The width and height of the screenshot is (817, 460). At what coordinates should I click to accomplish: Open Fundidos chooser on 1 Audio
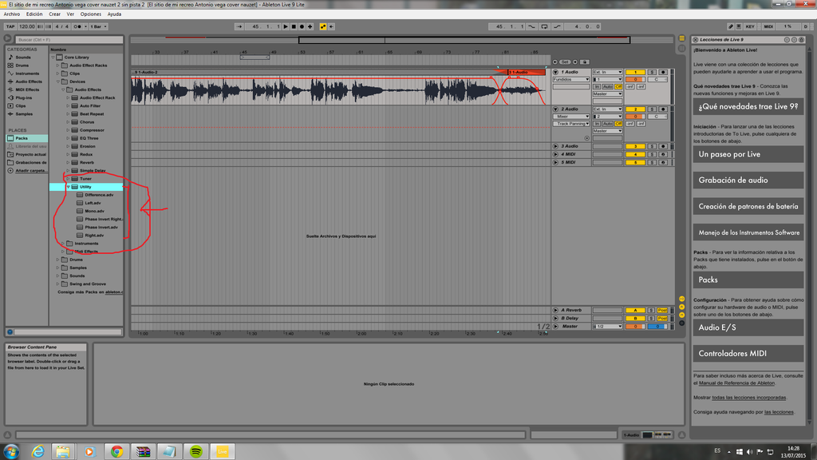click(x=571, y=79)
